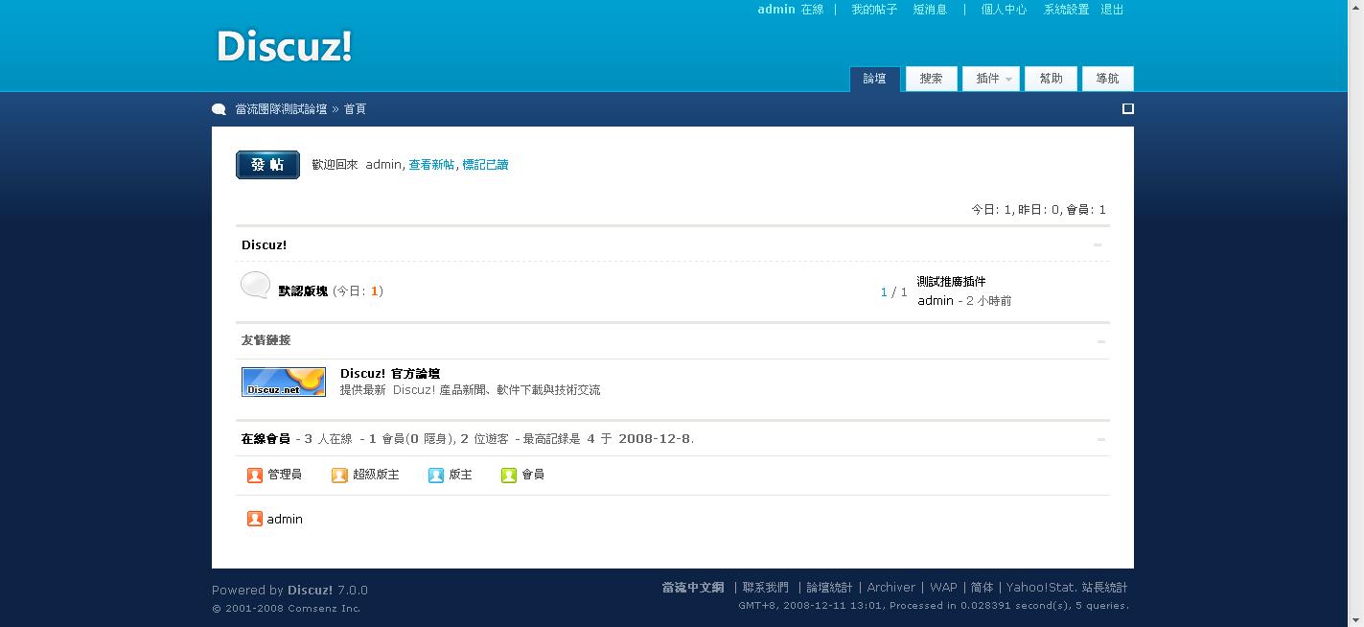
Task: Click admin in the online members list
Action: point(285,520)
